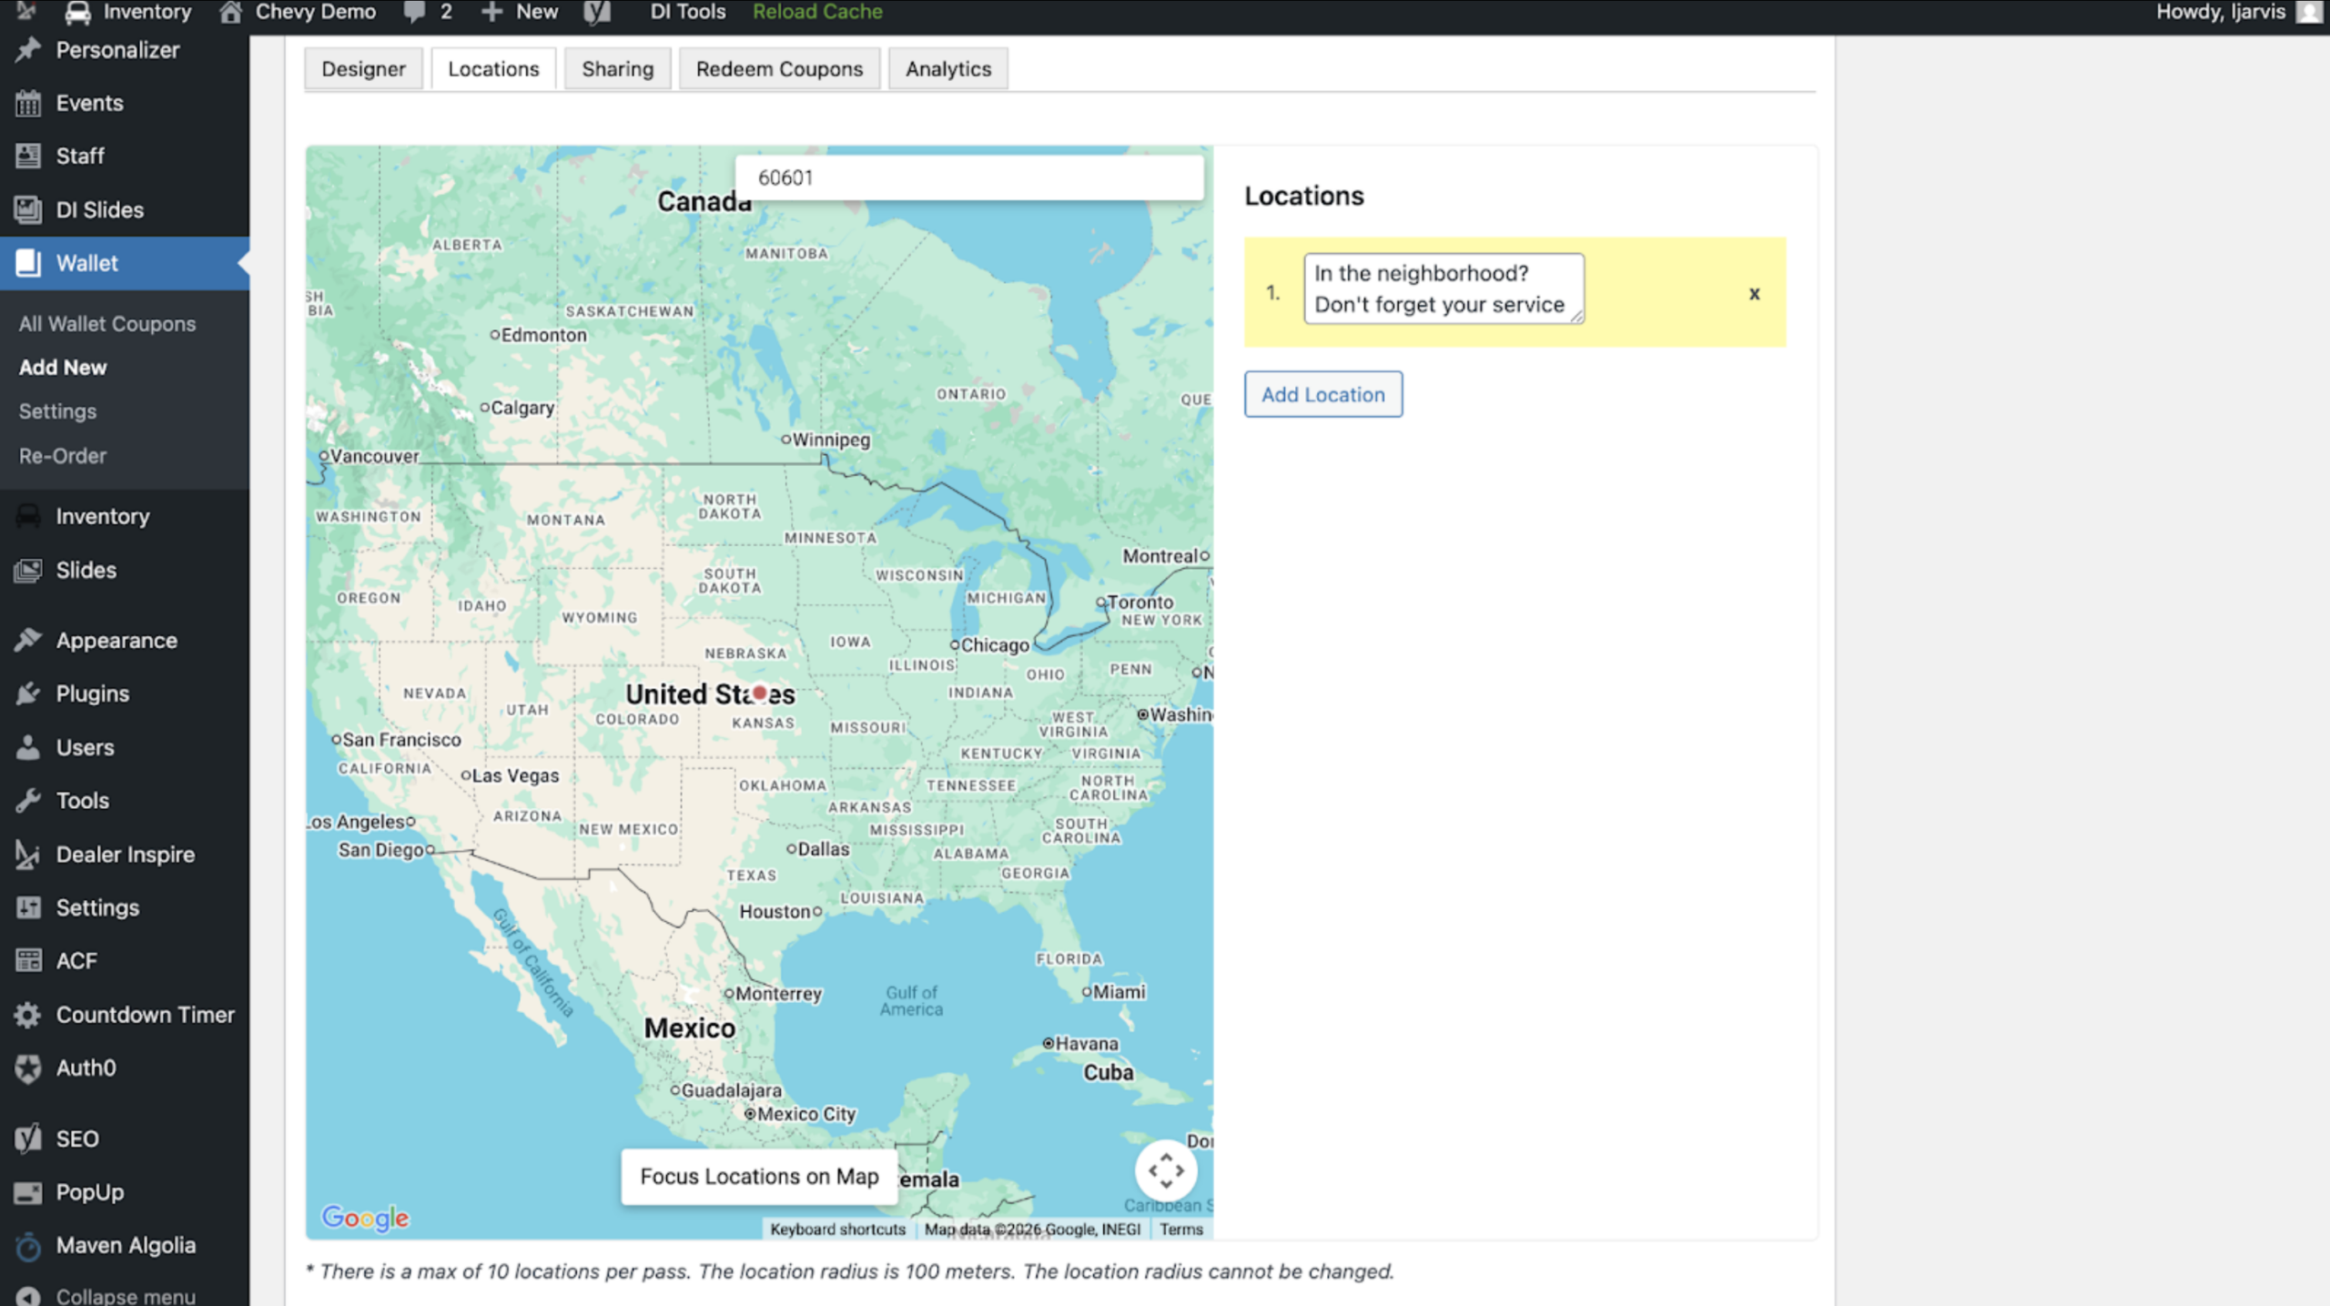Open the Maven Algolia stopwatch icon

point(28,1245)
